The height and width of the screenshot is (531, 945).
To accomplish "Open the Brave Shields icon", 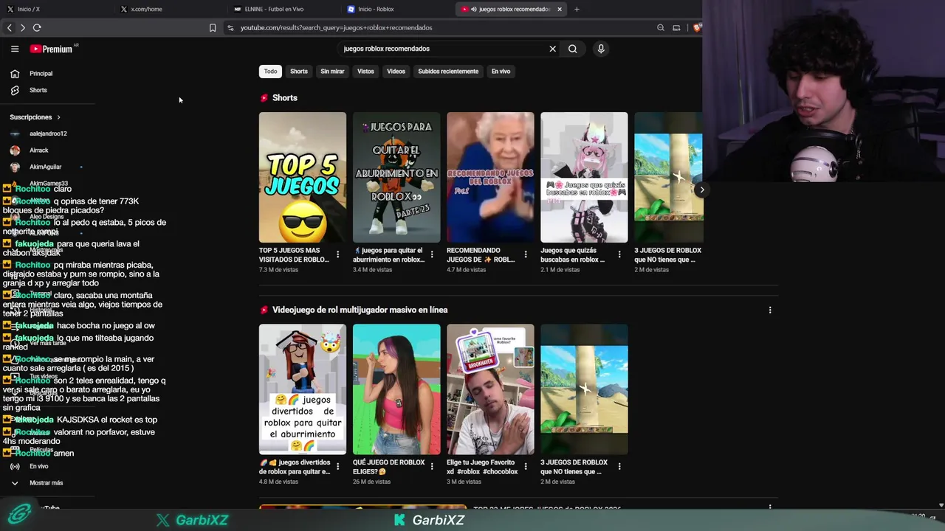I will [697, 27].
